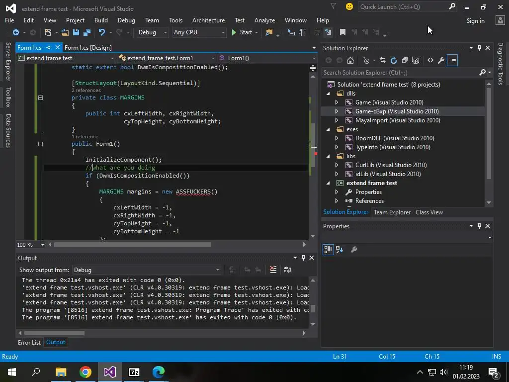Click the Alphabetical sort button in Properties panel
This screenshot has height=382, width=509.
coord(339,250)
